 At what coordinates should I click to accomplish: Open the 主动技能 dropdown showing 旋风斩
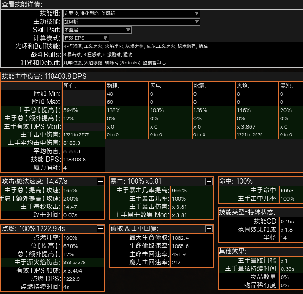[131, 21]
